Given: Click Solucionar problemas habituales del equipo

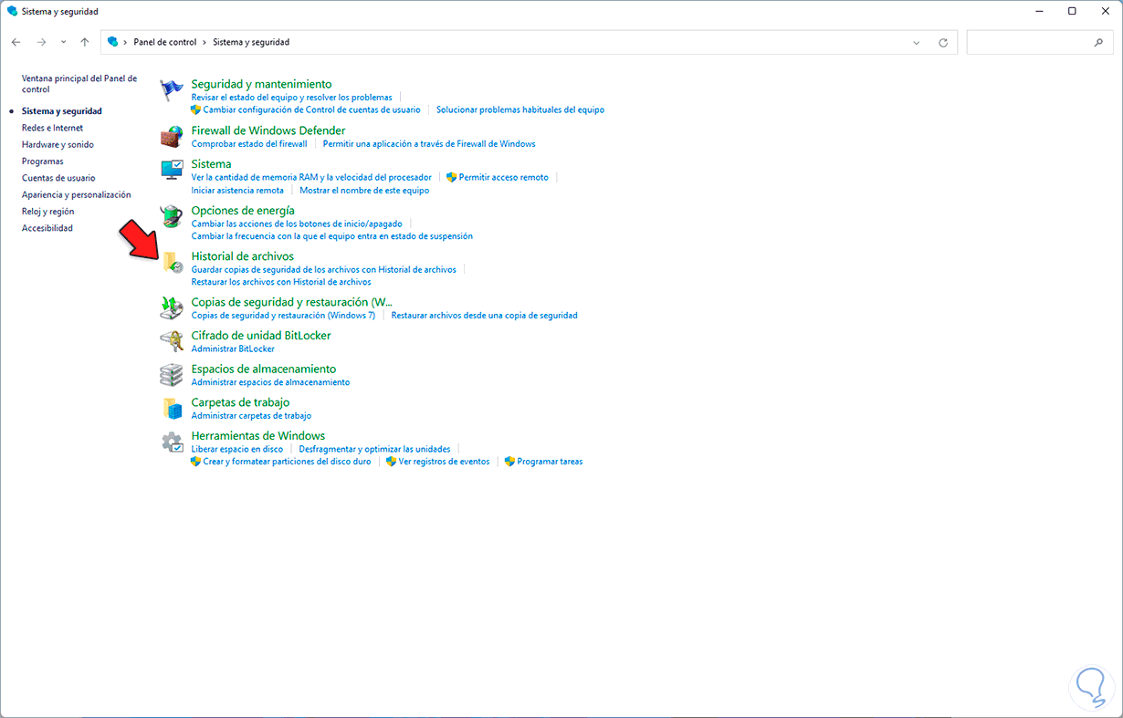Looking at the screenshot, I should [520, 109].
